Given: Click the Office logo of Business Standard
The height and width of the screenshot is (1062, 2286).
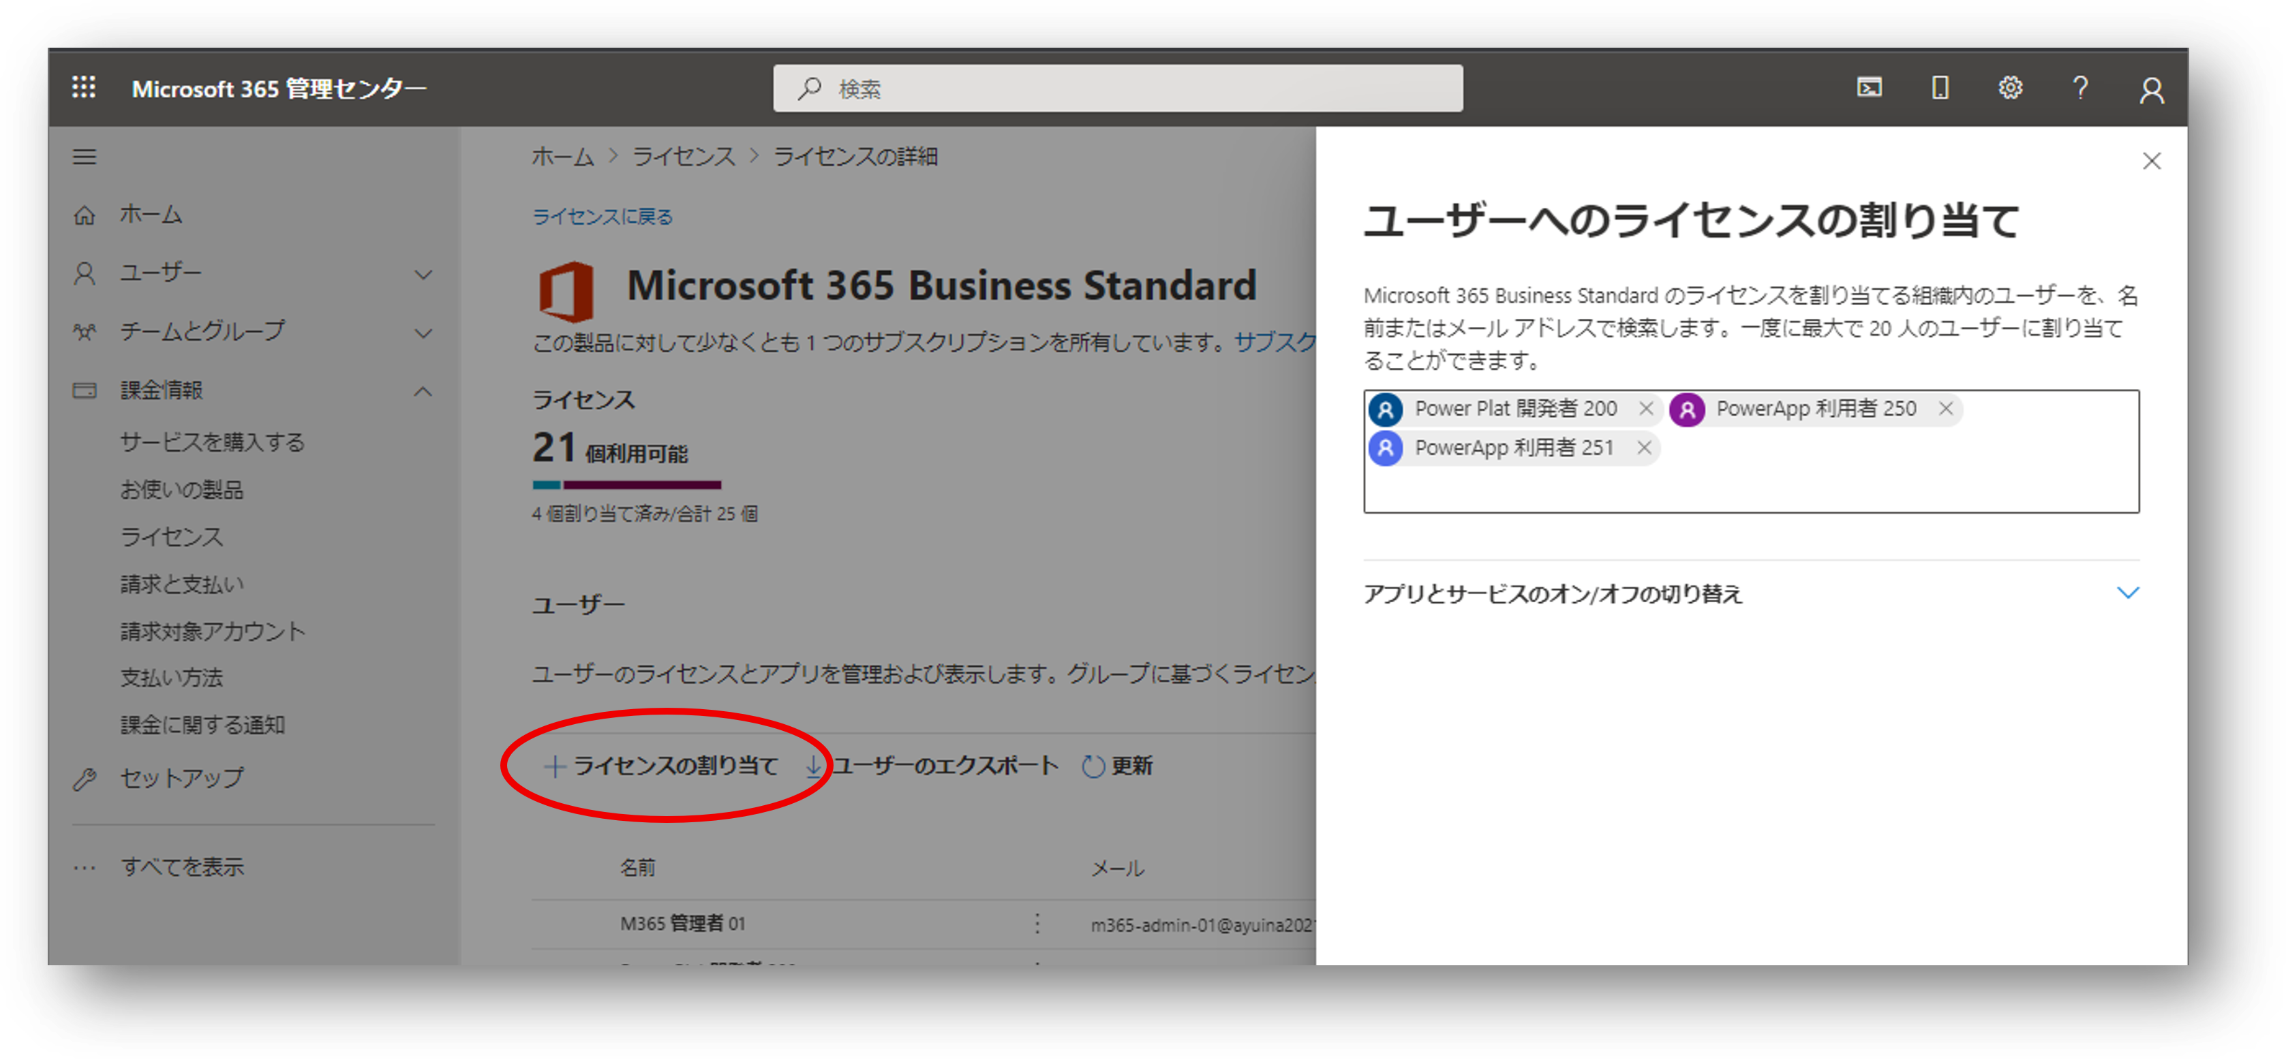Looking at the screenshot, I should pyautogui.click(x=565, y=292).
